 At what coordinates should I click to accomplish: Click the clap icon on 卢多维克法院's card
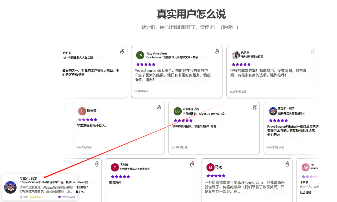pyautogui.click(x=255, y=108)
